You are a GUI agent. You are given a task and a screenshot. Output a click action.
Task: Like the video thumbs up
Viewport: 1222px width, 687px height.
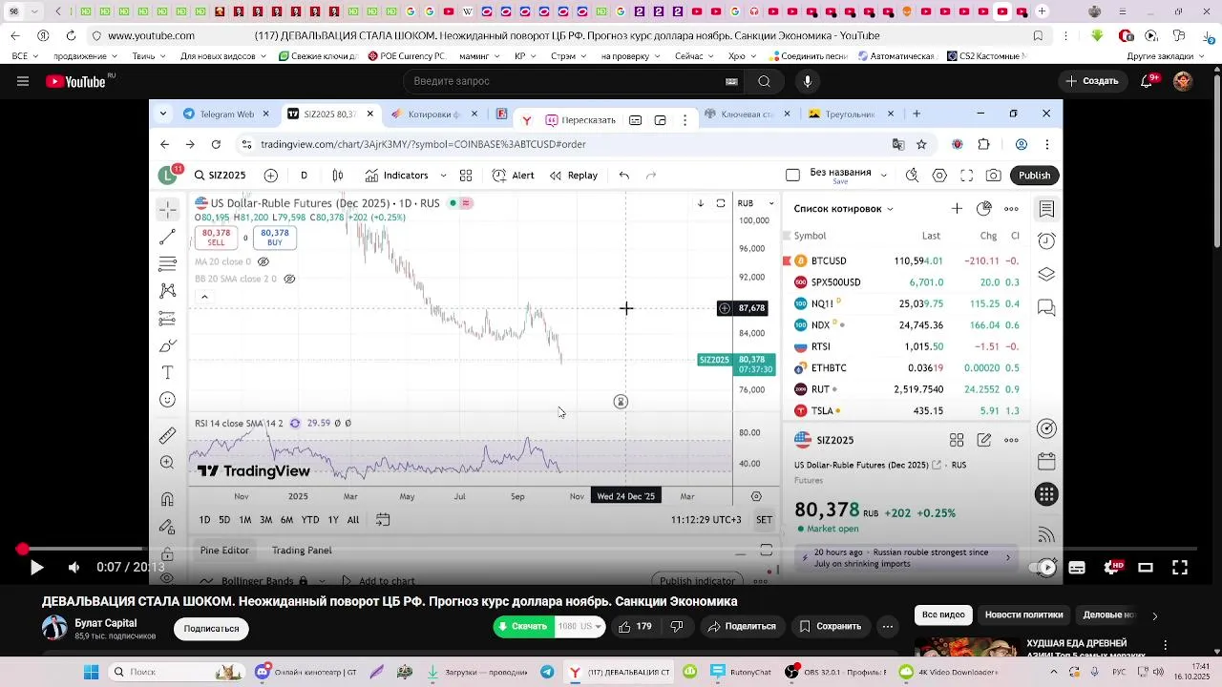[x=634, y=627]
